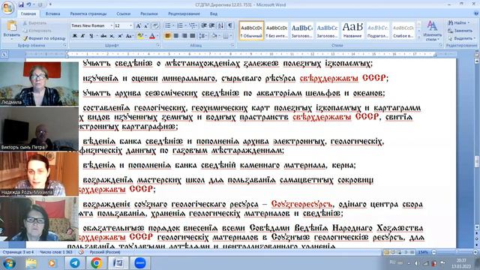Expand the styles gallery more arrow
The width and height of the screenshot is (480, 270).
click(x=419, y=37)
